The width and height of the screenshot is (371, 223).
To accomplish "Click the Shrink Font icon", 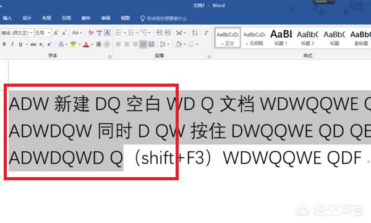I will pyautogui.click(x=64, y=33).
